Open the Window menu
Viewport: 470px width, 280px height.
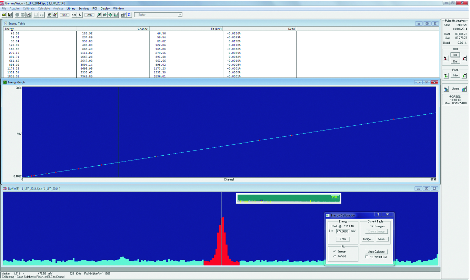(x=119, y=8)
